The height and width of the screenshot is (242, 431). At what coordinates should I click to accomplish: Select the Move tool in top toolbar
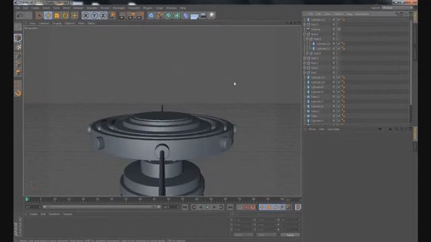click(48, 15)
